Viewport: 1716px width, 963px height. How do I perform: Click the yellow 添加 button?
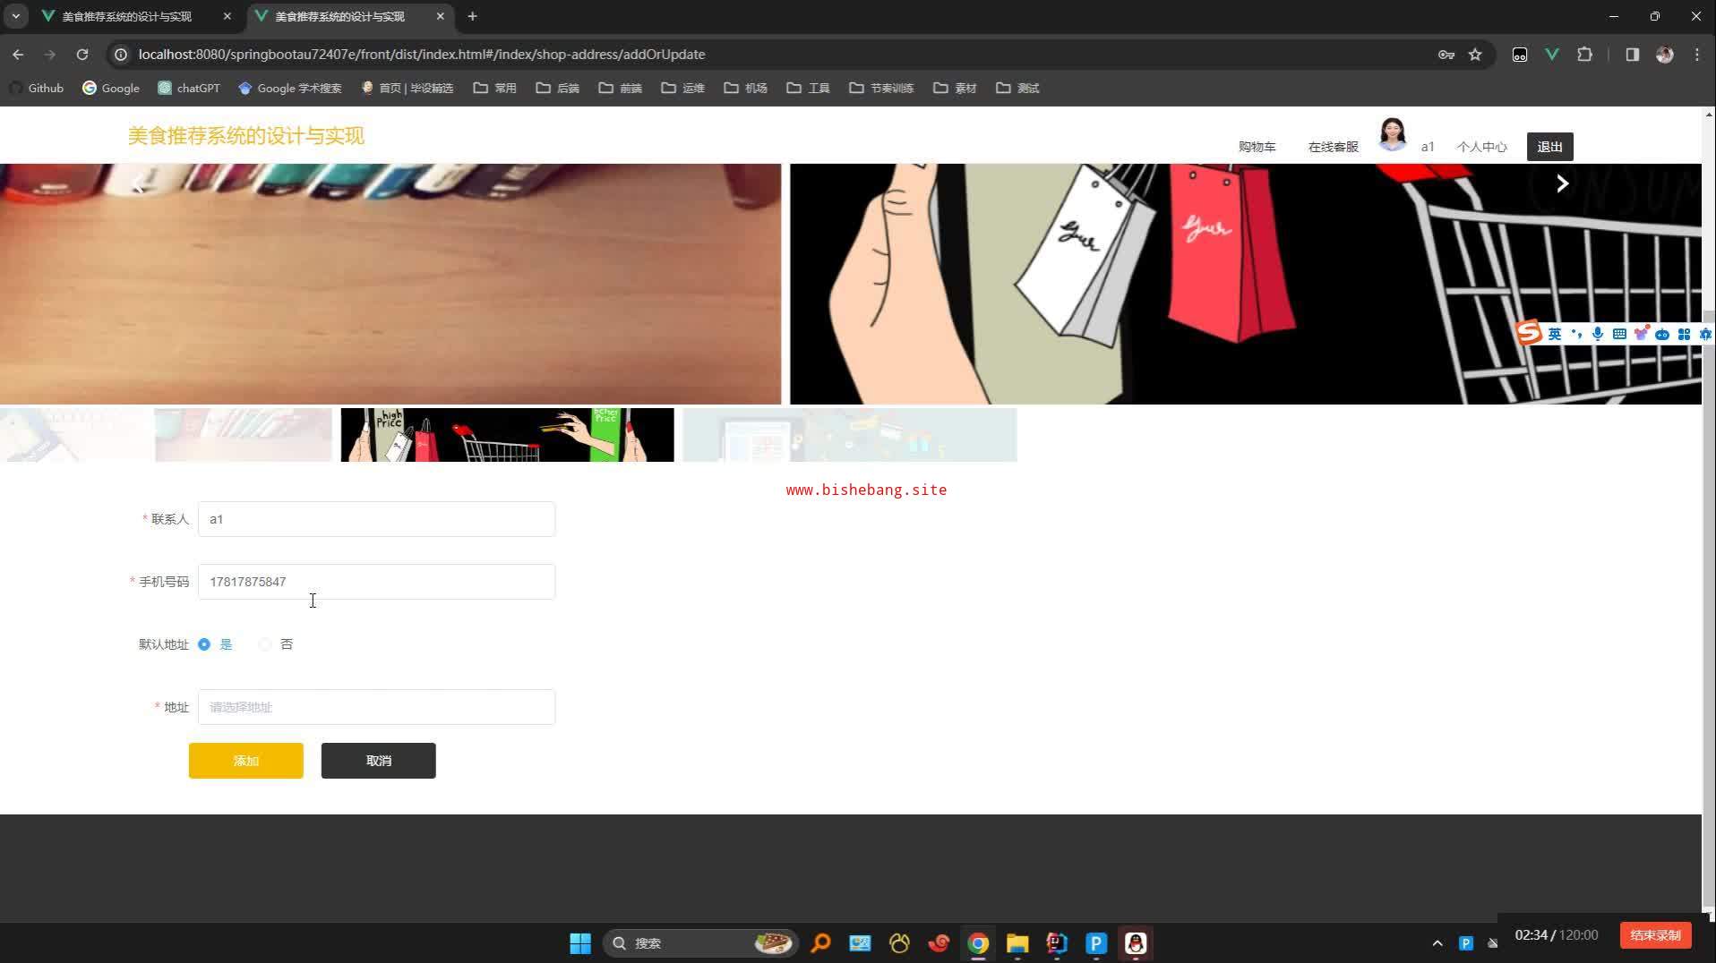(x=246, y=761)
